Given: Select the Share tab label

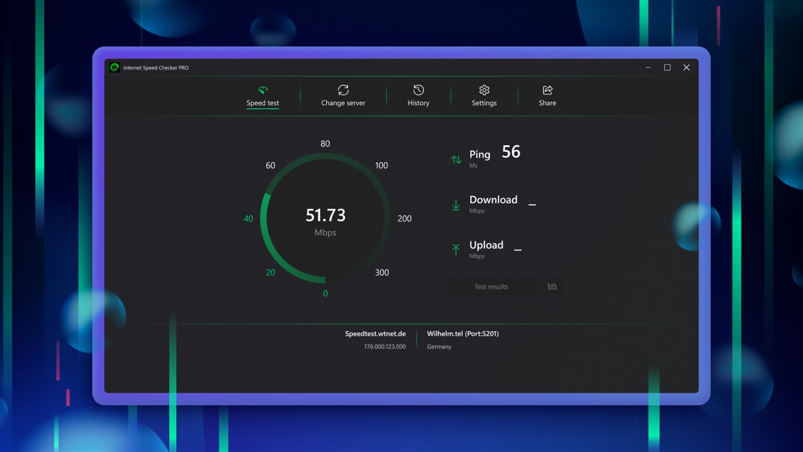Looking at the screenshot, I should tap(548, 103).
